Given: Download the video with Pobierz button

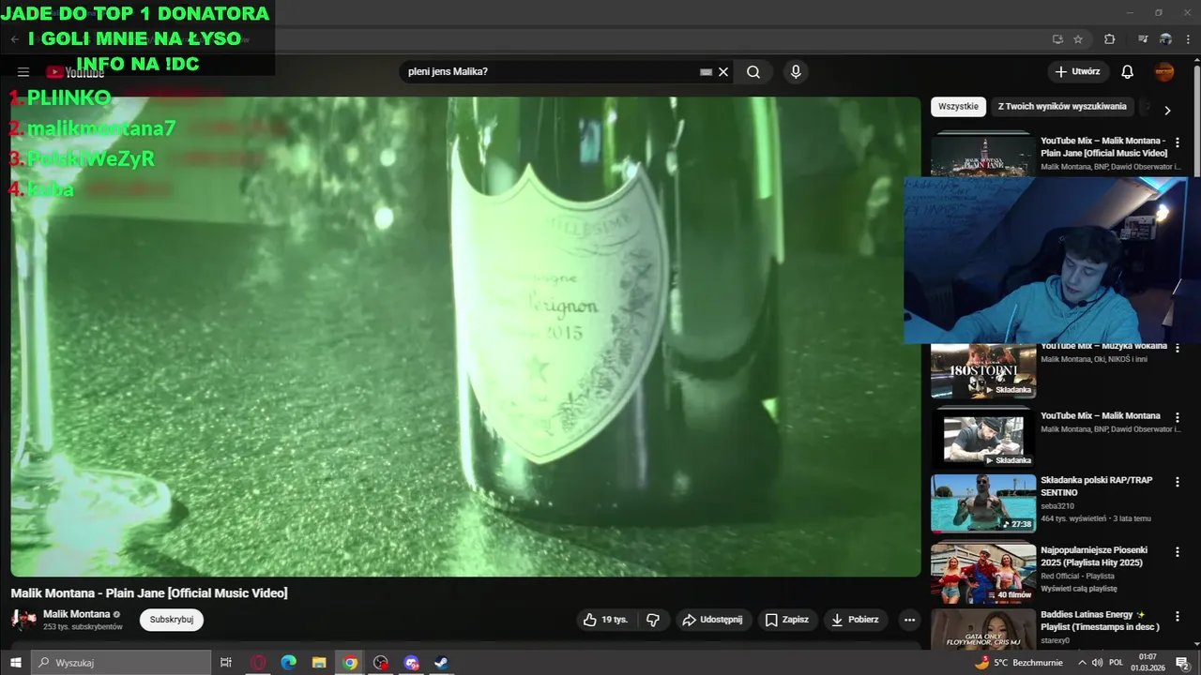Looking at the screenshot, I should click(856, 620).
